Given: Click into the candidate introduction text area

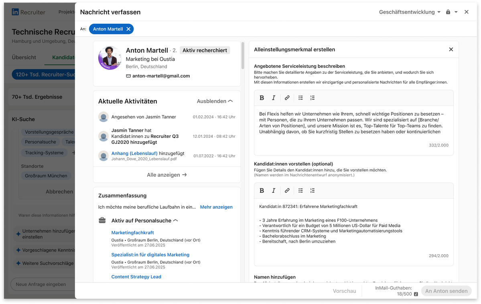Looking at the screenshot, I should point(354,232).
